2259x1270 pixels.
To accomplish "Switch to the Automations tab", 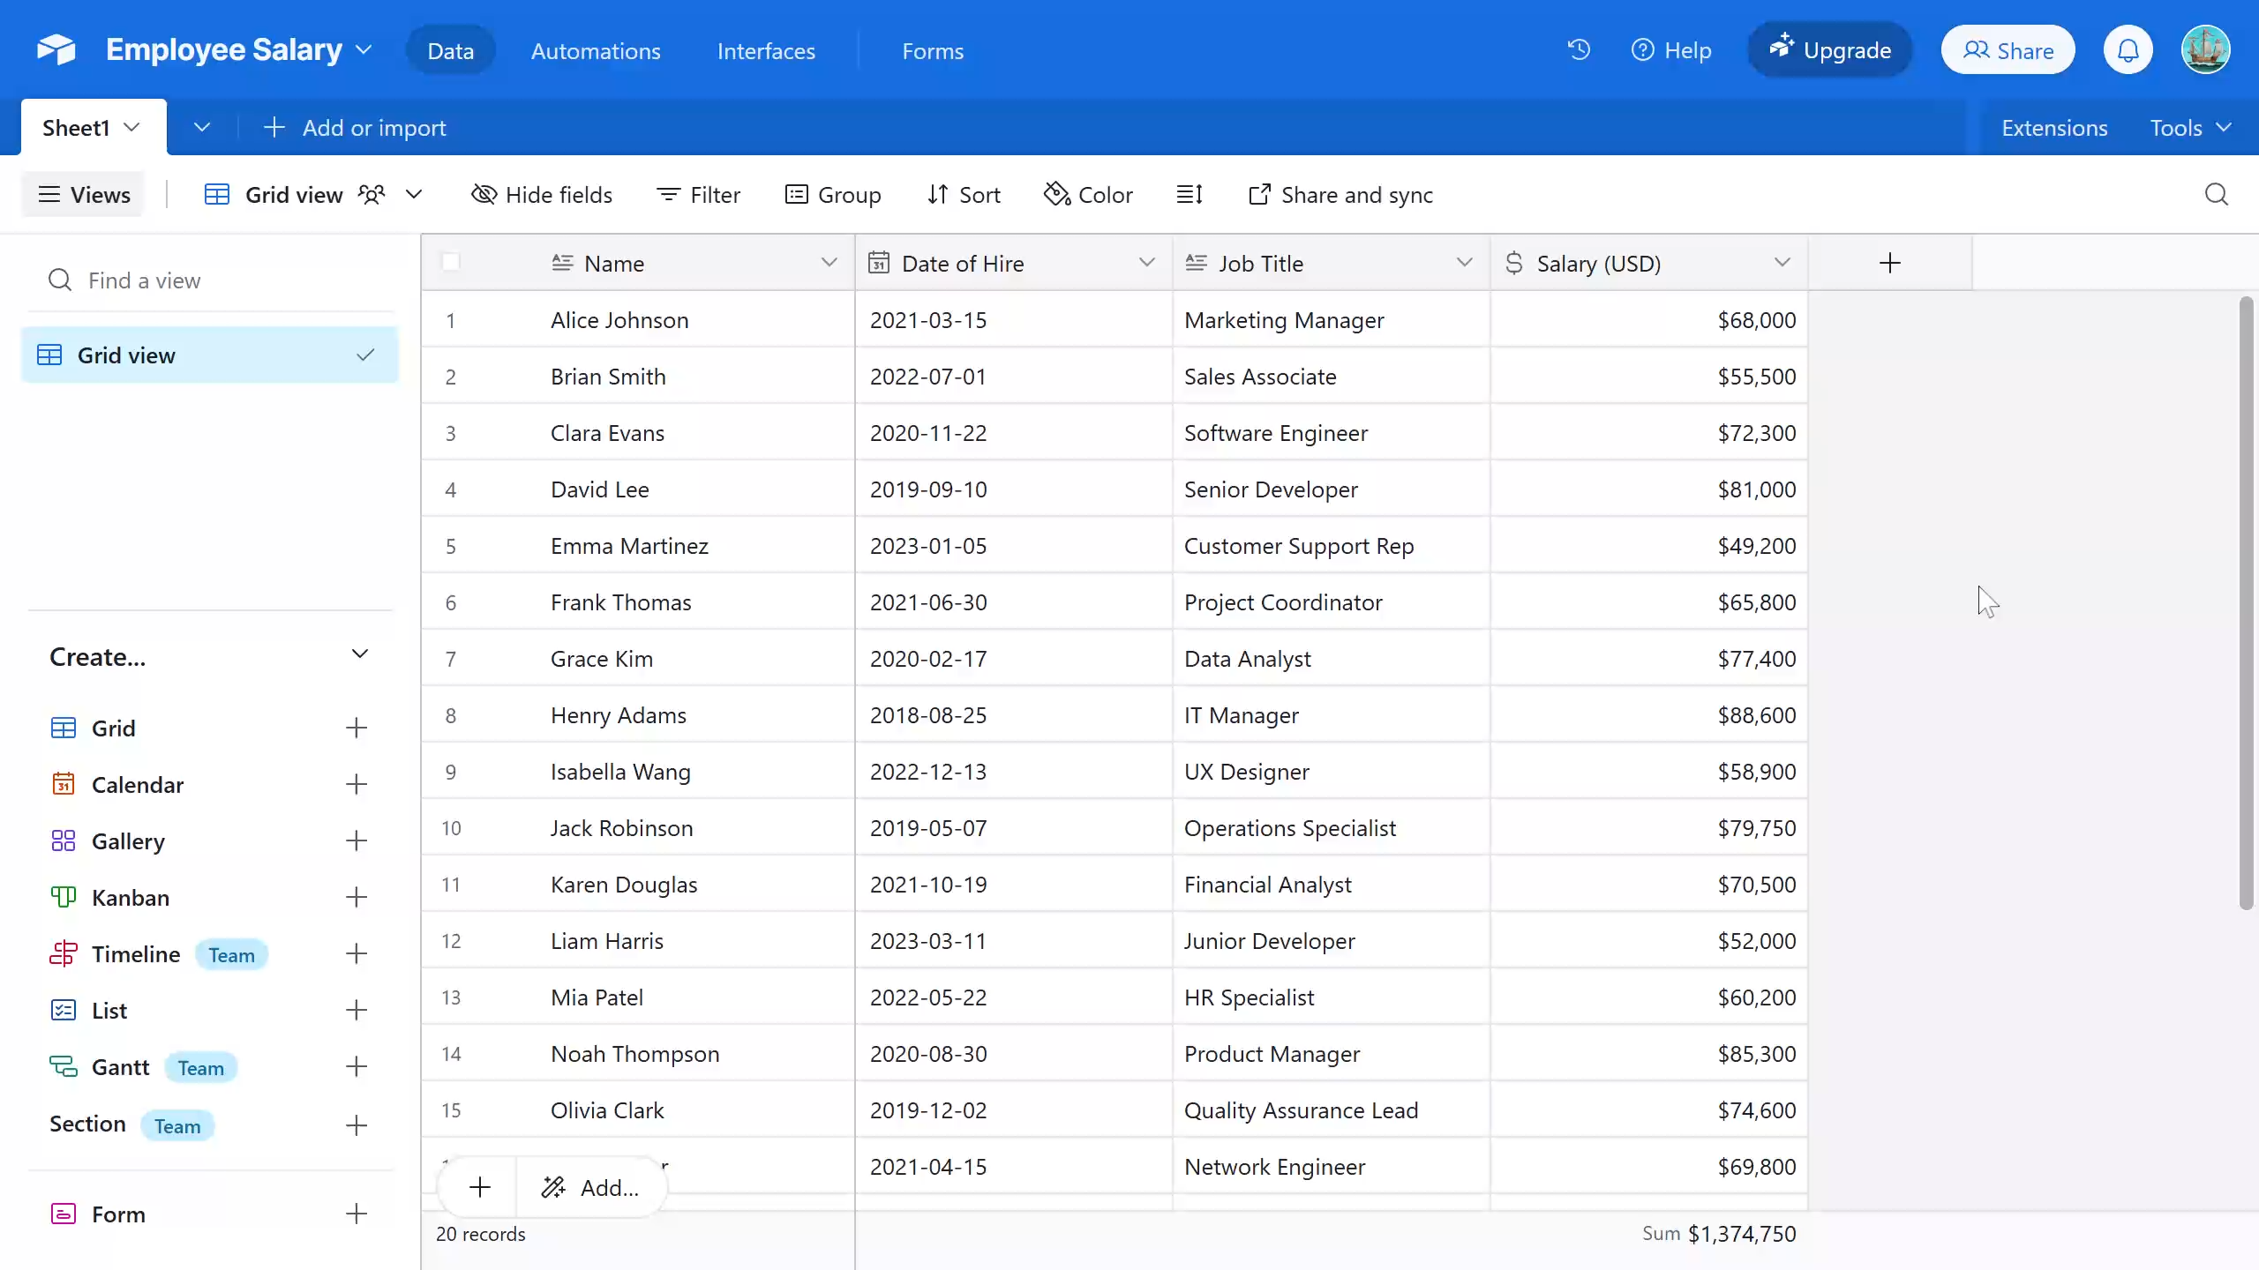I will click(596, 50).
